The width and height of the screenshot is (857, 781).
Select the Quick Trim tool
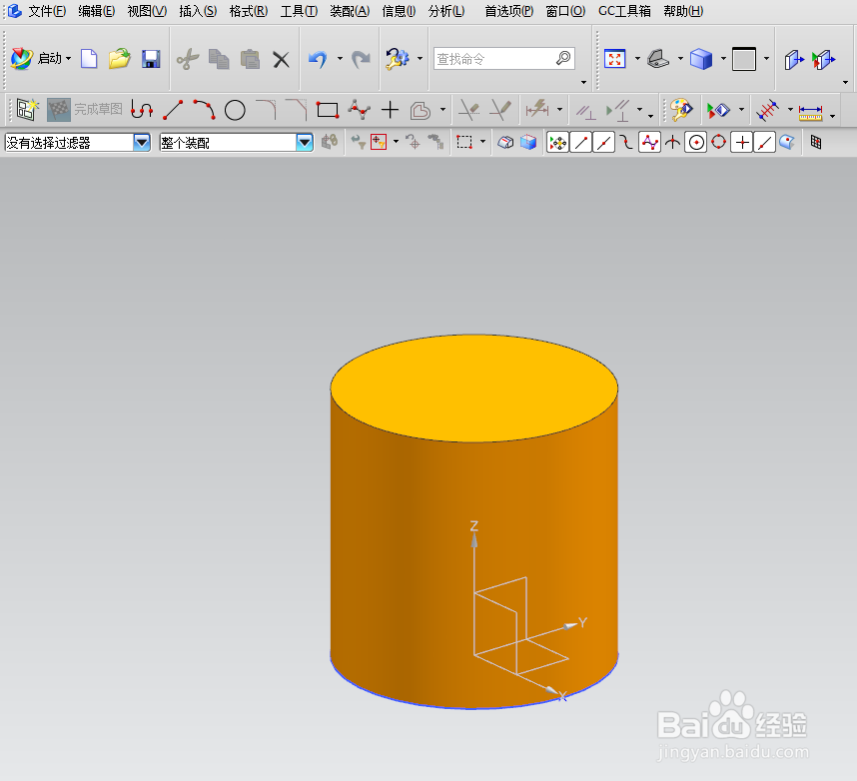tap(468, 110)
